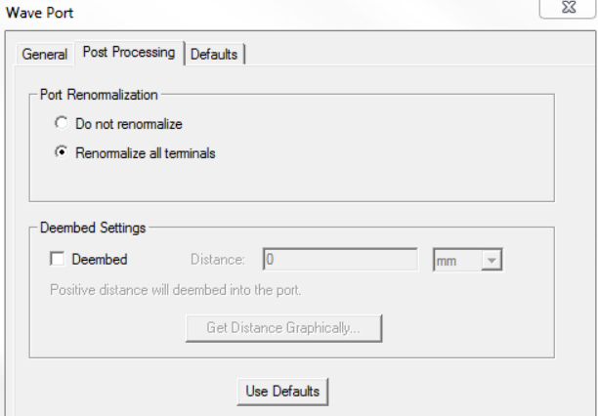This screenshot has height=416, width=598.
Task: Open the Defaults tab
Action: (214, 55)
